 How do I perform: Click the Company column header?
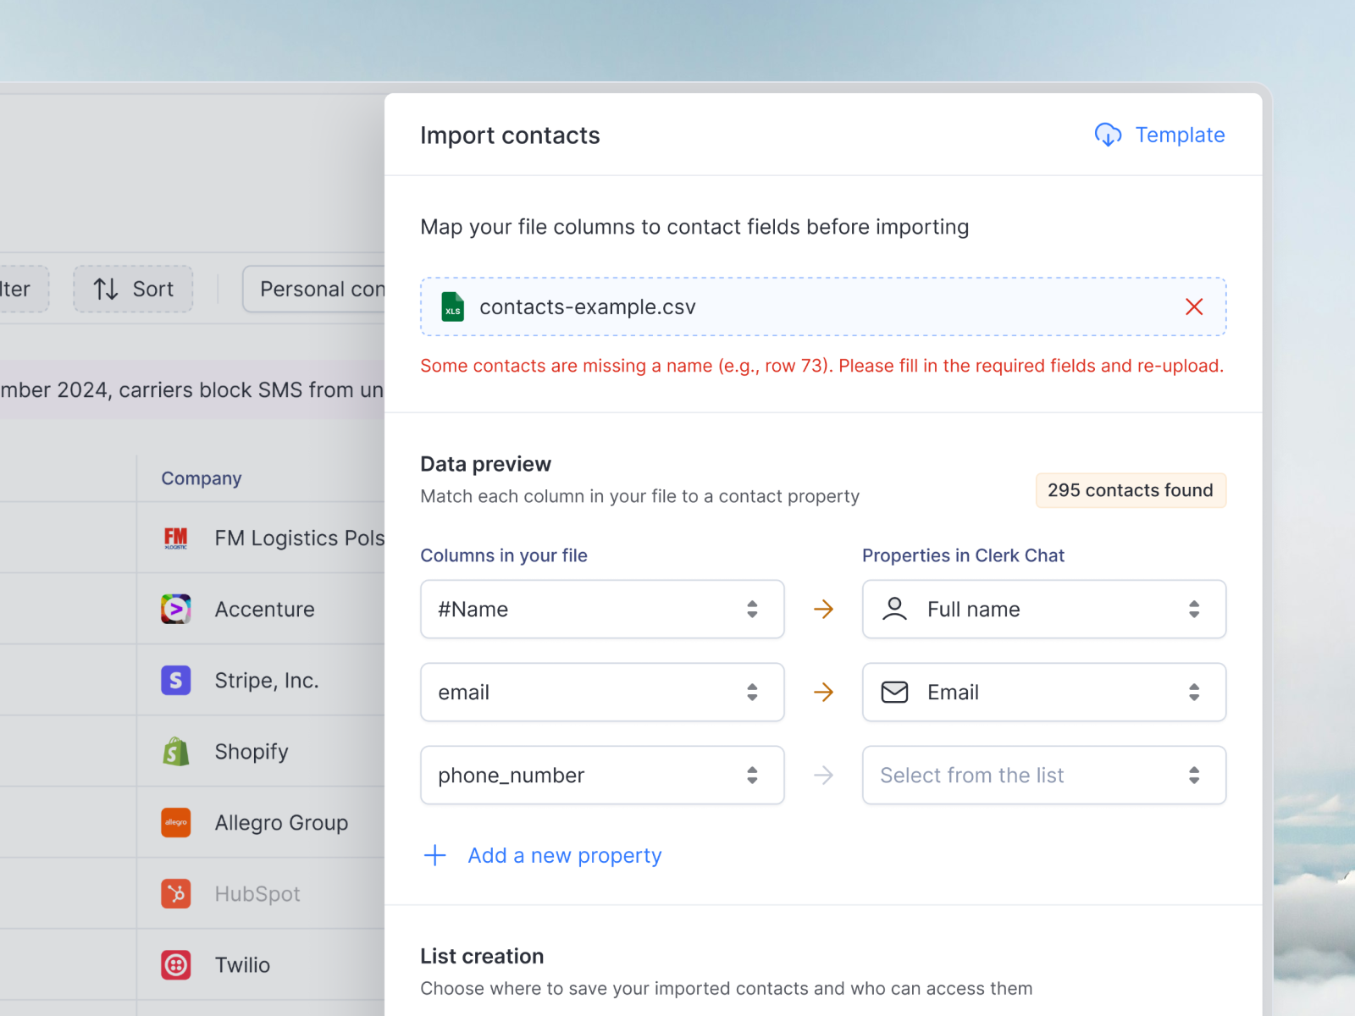[x=202, y=478]
